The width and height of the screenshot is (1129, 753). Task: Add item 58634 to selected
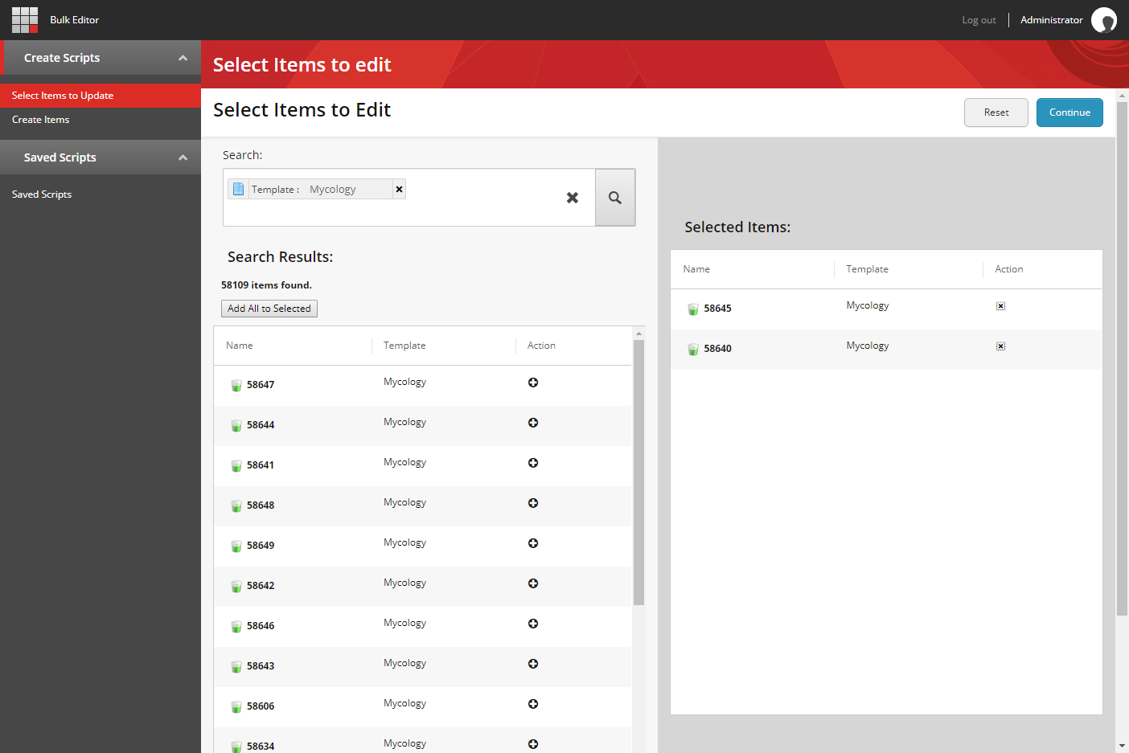533,744
